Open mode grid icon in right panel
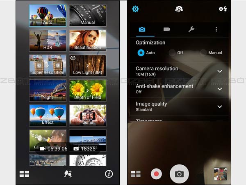 [x=136, y=174]
